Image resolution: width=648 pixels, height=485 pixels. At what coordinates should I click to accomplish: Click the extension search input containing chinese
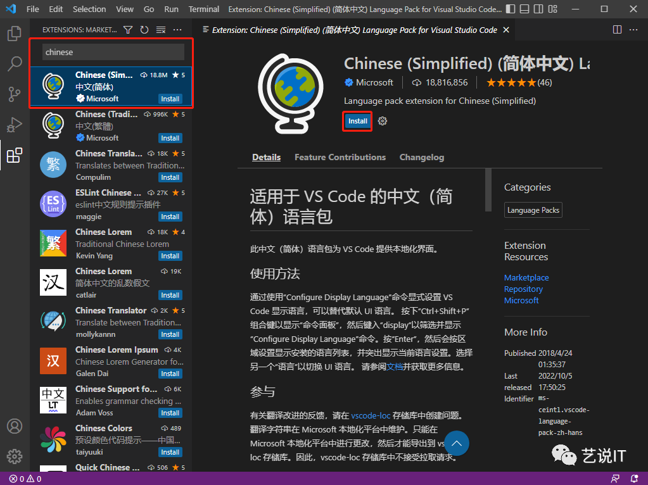111,52
